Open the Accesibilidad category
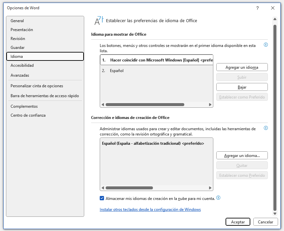 (45, 65)
